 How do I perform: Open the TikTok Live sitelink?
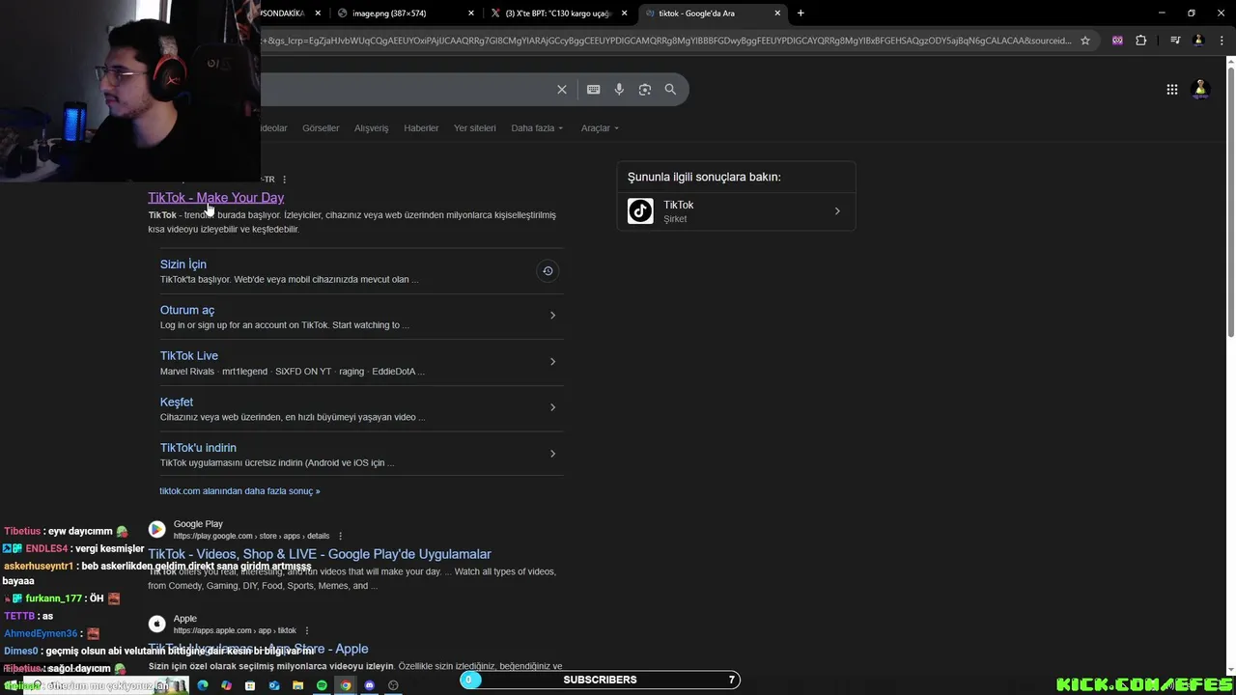click(x=189, y=356)
